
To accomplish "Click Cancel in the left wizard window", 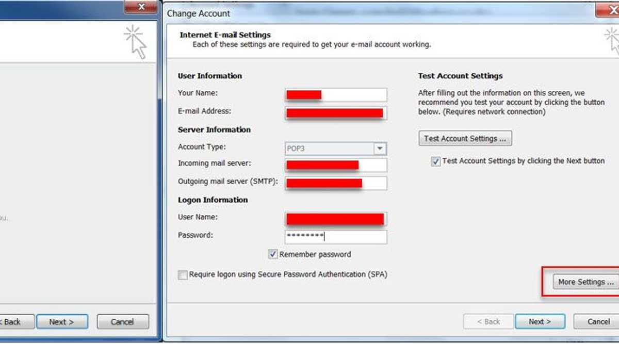I will [x=122, y=321].
